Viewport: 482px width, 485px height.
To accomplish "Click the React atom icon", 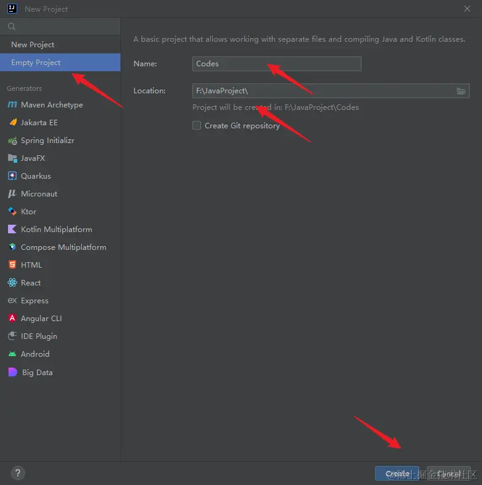I will click(12, 282).
